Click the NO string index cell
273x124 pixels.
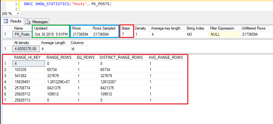[x=197, y=34]
